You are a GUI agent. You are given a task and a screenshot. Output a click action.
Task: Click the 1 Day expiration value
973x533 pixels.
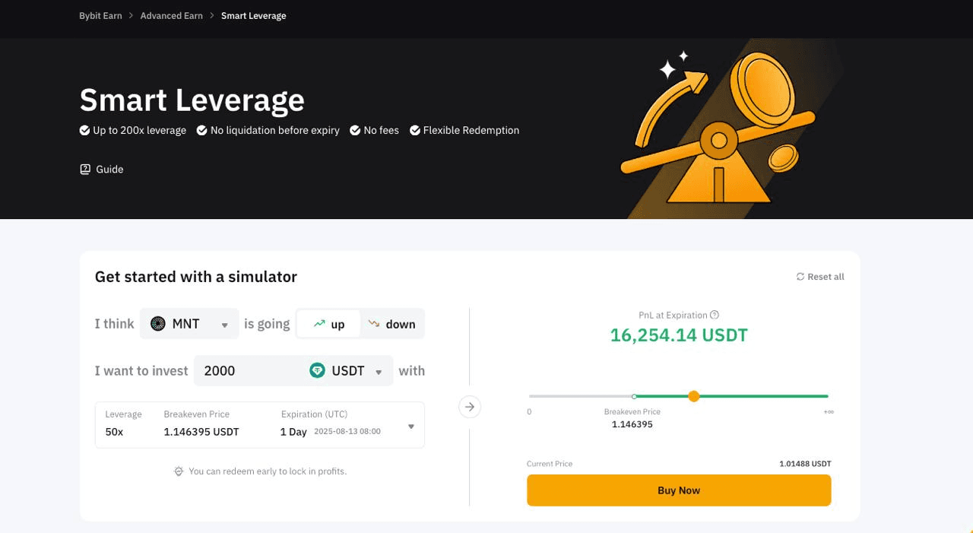(x=293, y=432)
